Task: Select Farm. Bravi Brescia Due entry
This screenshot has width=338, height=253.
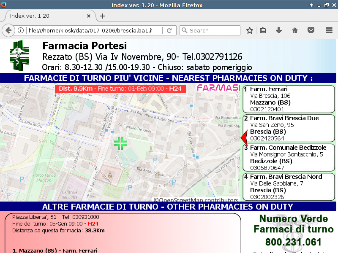Action: (x=288, y=128)
